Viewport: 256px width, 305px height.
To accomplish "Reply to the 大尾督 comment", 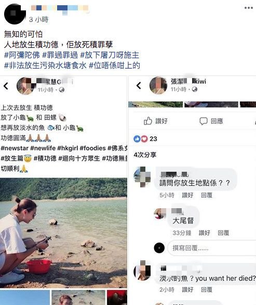I will (x=223, y=233).
